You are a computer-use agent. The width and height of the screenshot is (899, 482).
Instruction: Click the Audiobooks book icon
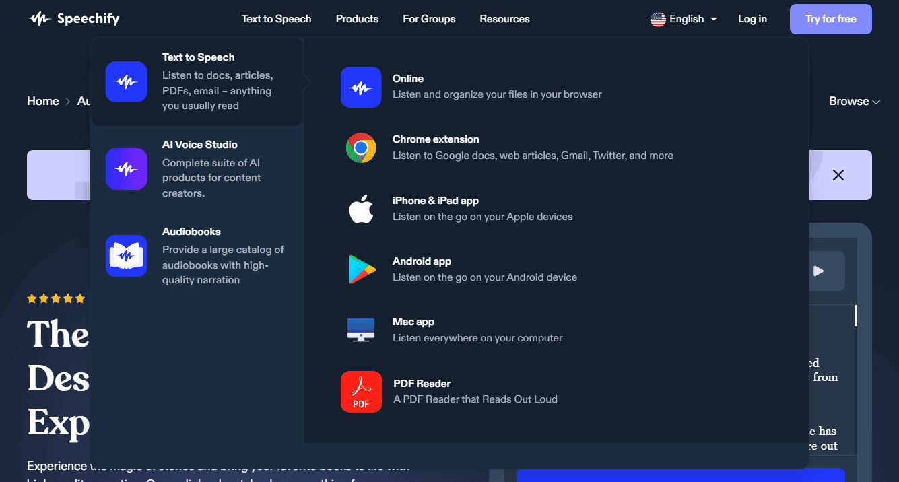point(126,256)
